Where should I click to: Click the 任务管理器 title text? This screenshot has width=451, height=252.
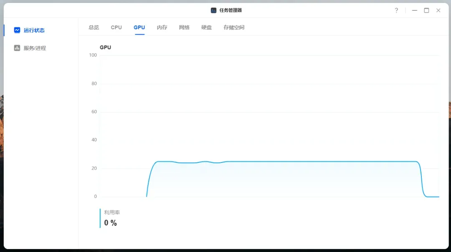click(231, 10)
